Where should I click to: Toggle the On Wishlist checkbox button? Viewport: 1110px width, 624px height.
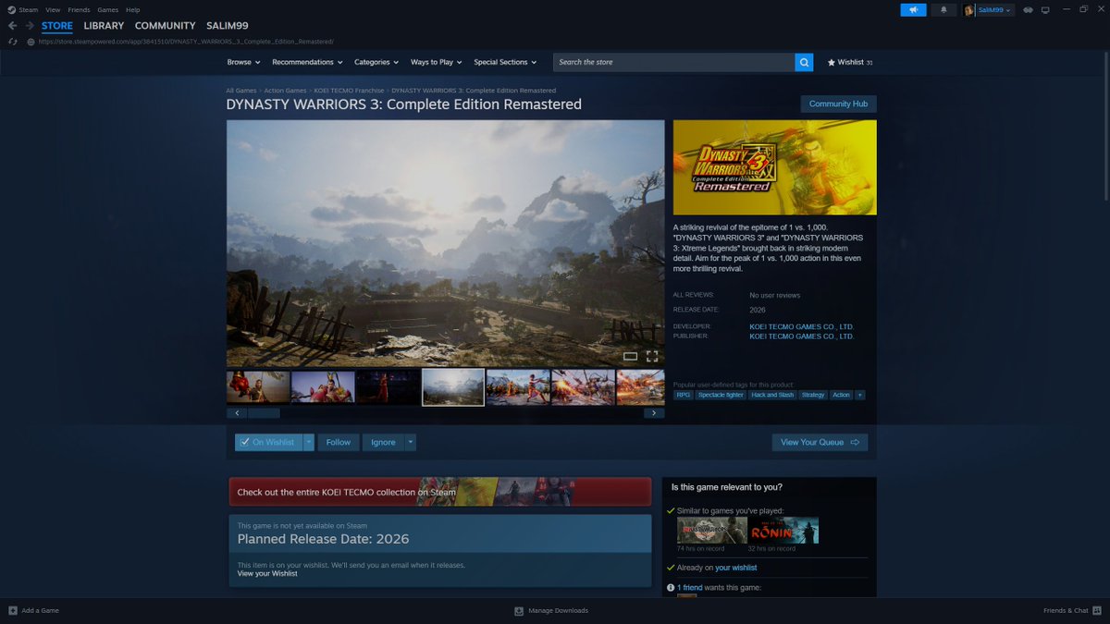[268, 442]
